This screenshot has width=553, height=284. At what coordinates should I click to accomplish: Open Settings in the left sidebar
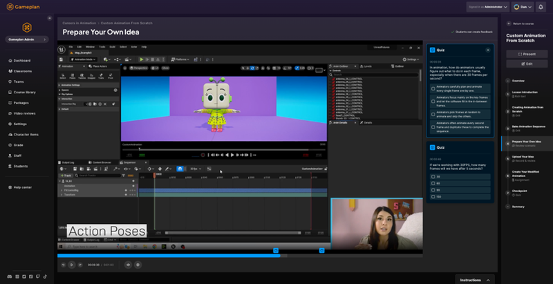coord(18,124)
